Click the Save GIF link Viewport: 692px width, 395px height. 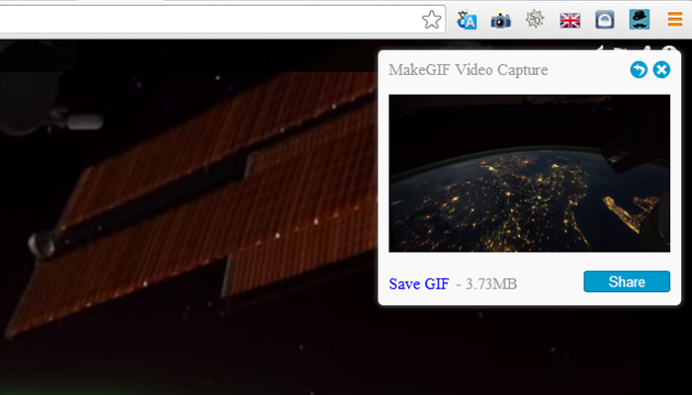point(419,283)
